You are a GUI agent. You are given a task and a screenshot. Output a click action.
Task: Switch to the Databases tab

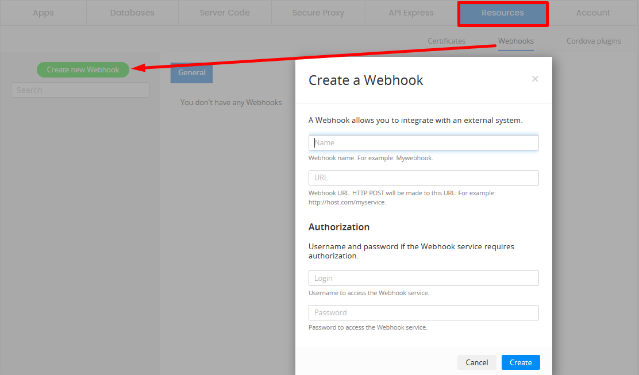point(132,13)
